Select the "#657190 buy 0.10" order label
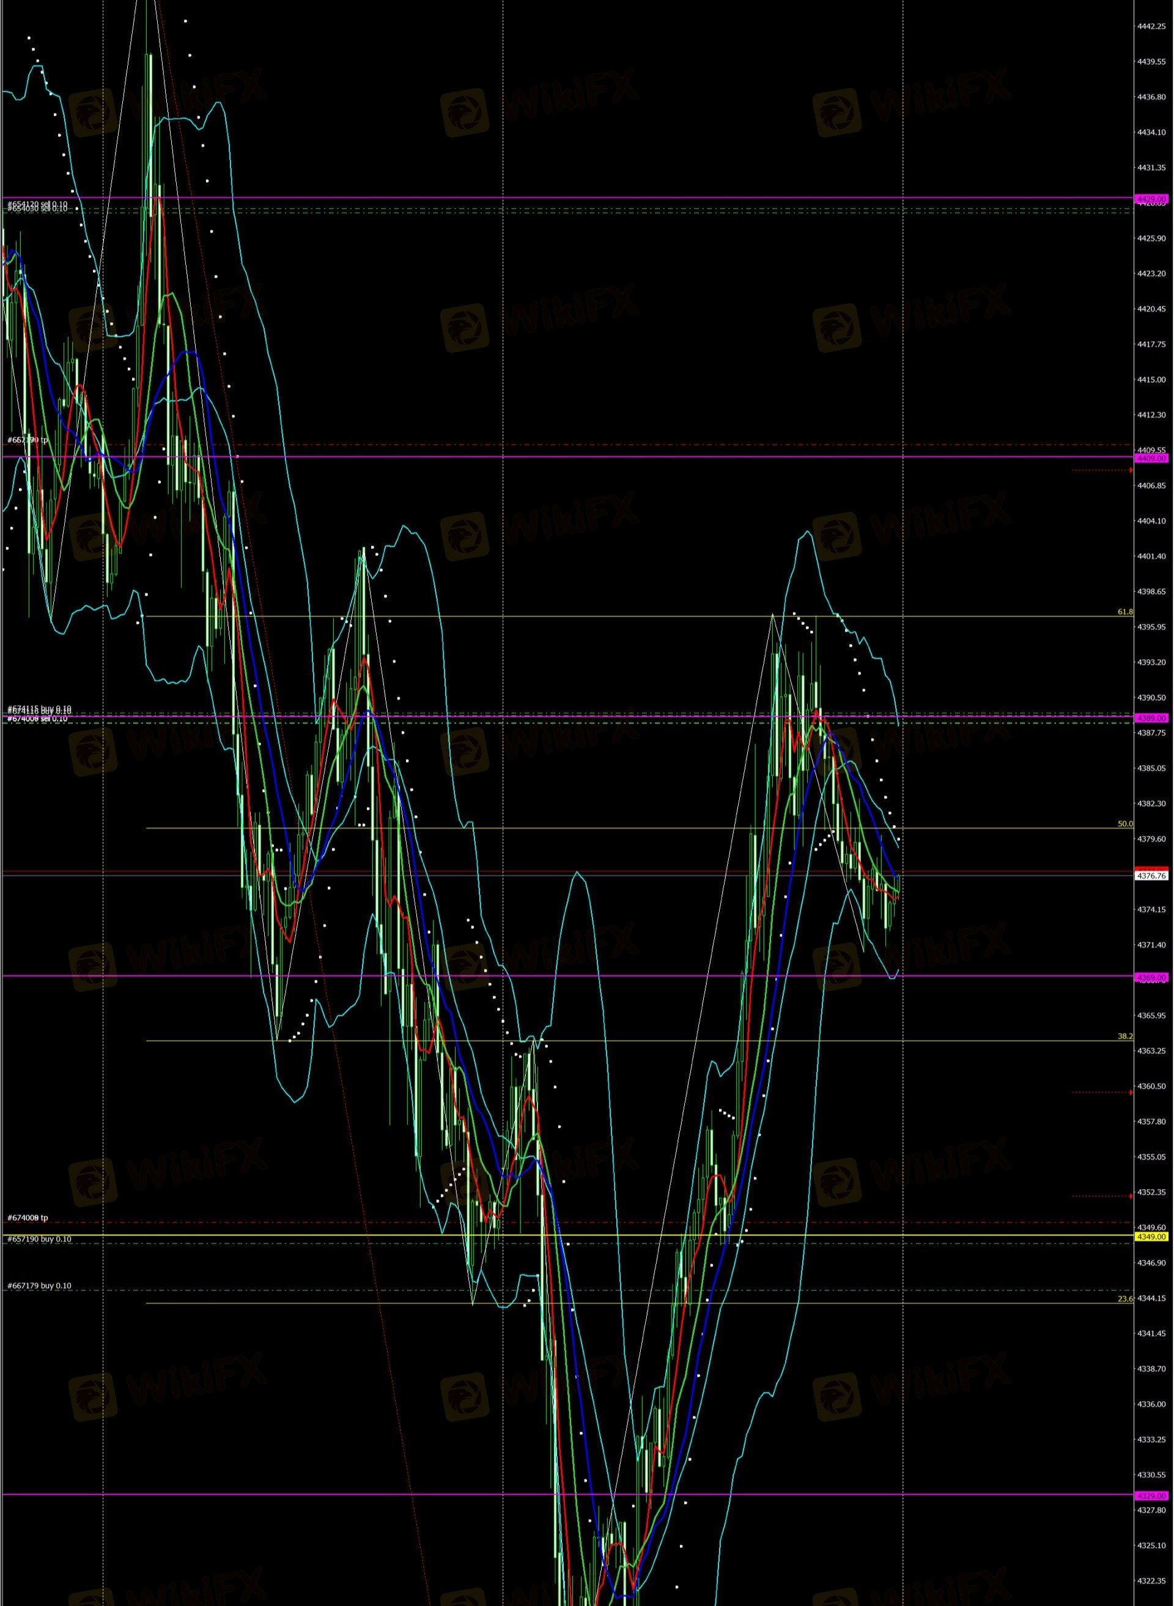This screenshot has width=1174, height=1606. (x=39, y=1238)
